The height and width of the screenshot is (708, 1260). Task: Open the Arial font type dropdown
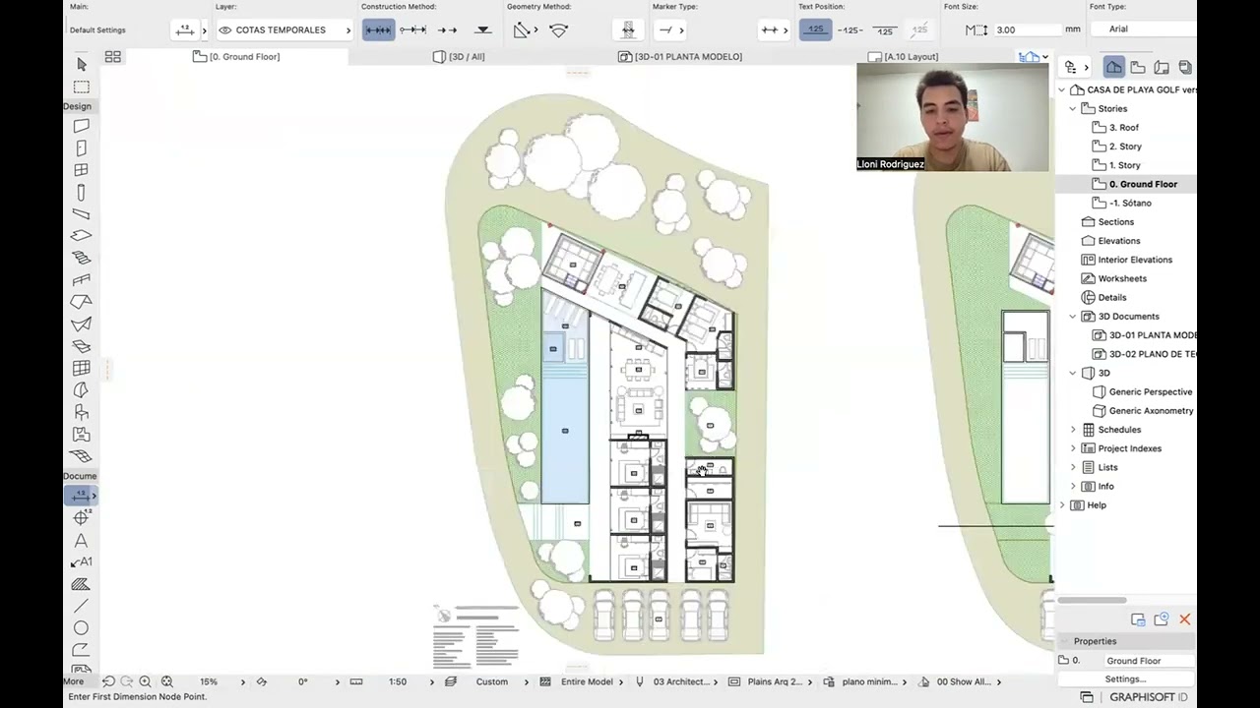(1142, 29)
